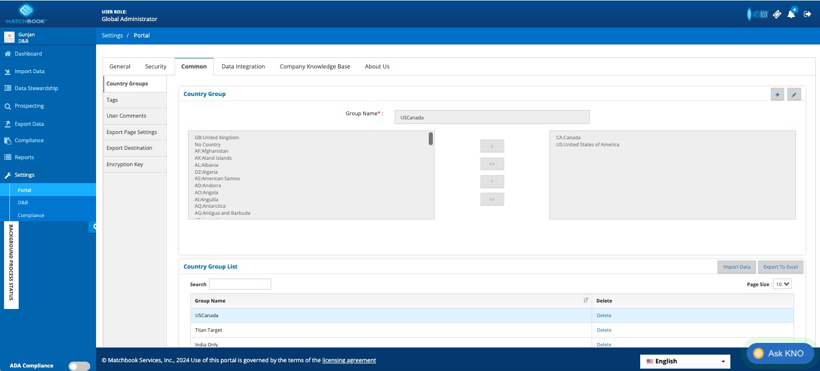The height and width of the screenshot is (371, 820).
Task: Collapse the Settings menu in the sidebar
Action: pyautogui.click(x=25, y=175)
